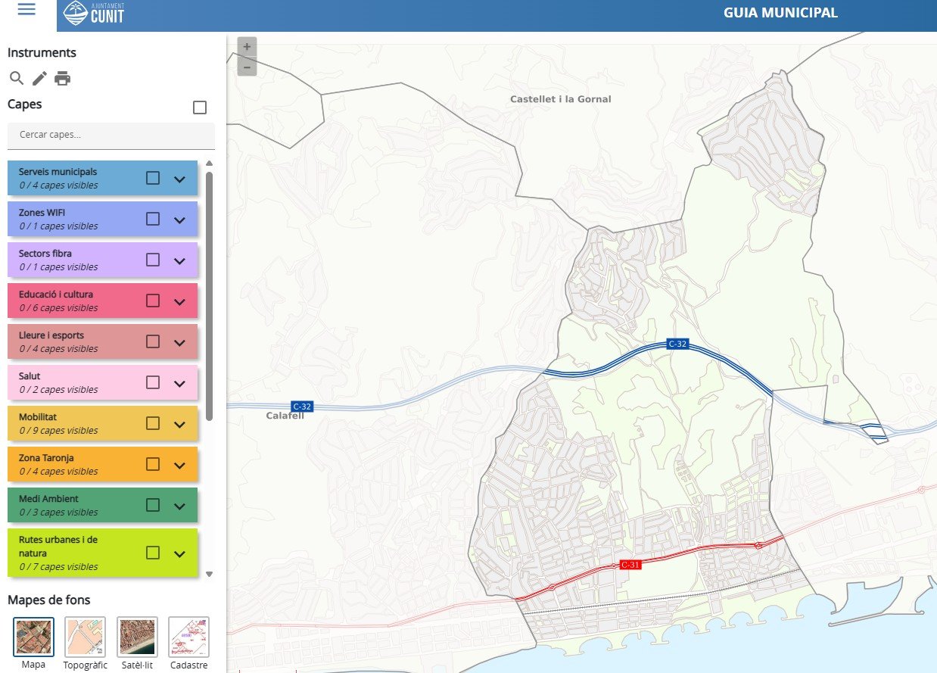Open the search instrument magnifier

(17, 78)
